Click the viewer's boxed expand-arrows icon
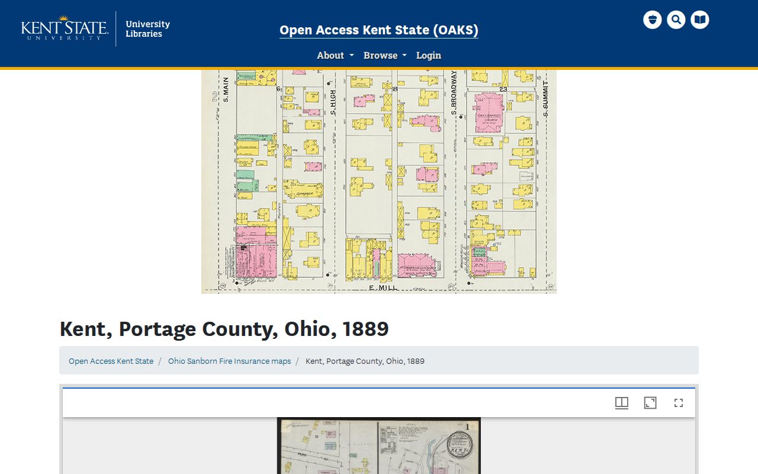The height and width of the screenshot is (474, 758). (x=650, y=403)
